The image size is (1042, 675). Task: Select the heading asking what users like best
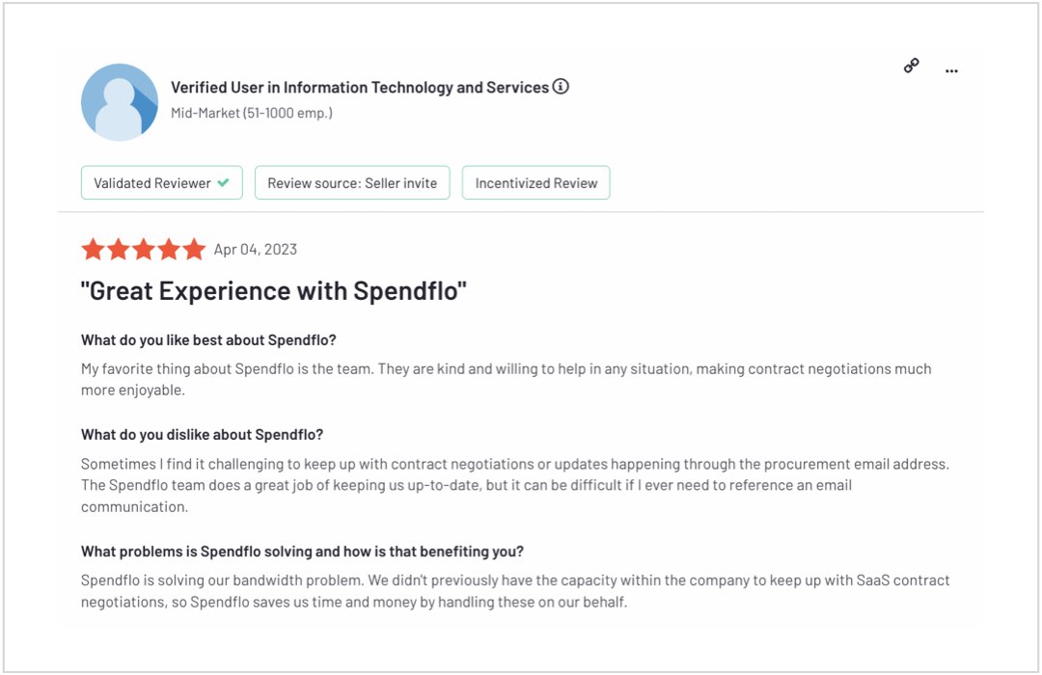tap(210, 339)
